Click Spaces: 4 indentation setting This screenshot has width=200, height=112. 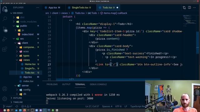[x=107, y=106]
